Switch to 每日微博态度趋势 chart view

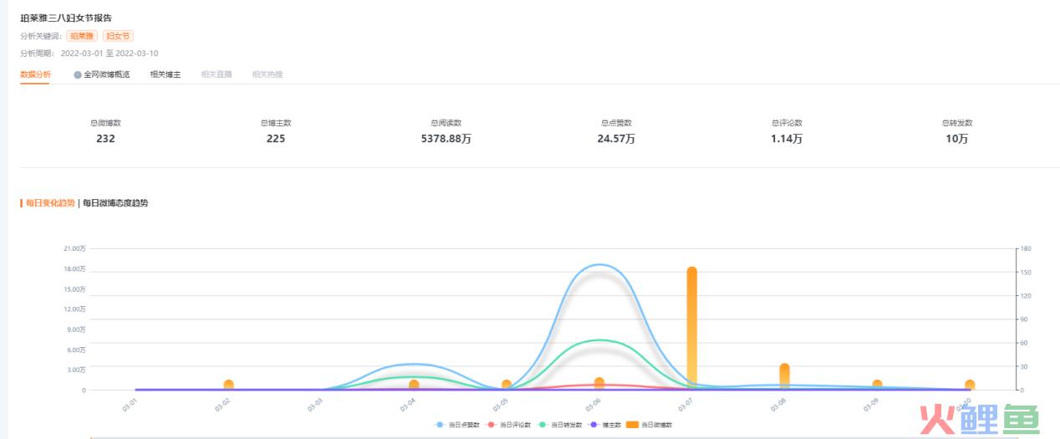click(115, 202)
